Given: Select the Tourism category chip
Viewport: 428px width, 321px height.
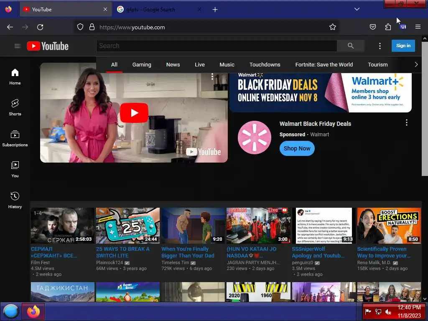Looking at the screenshot, I should (x=378, y=65).
